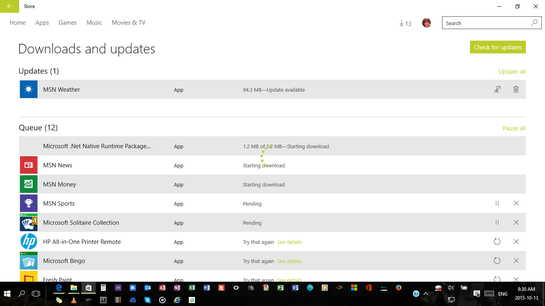Launch Word from the taskbar
Image resolution: width=545 pixels, height=306 pixels.
click(x=207, y=287)
